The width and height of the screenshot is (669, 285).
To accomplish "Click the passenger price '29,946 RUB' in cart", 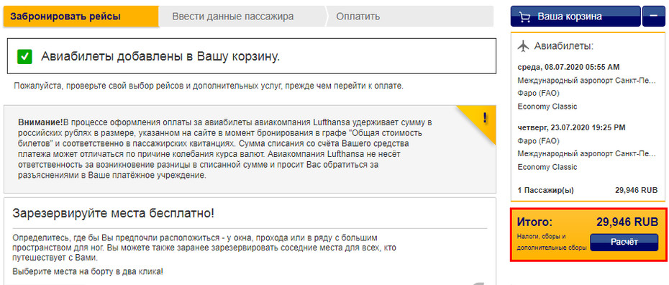I will (637, 190).
